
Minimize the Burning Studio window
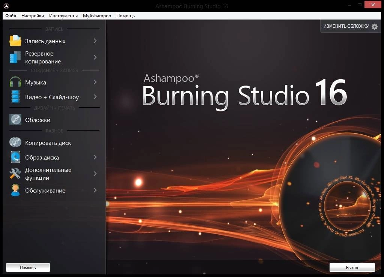349,5
